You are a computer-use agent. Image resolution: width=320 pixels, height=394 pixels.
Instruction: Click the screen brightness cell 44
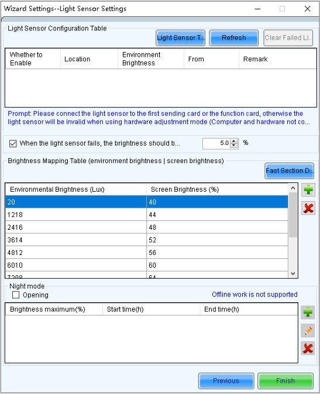click(x=217, y=215)
